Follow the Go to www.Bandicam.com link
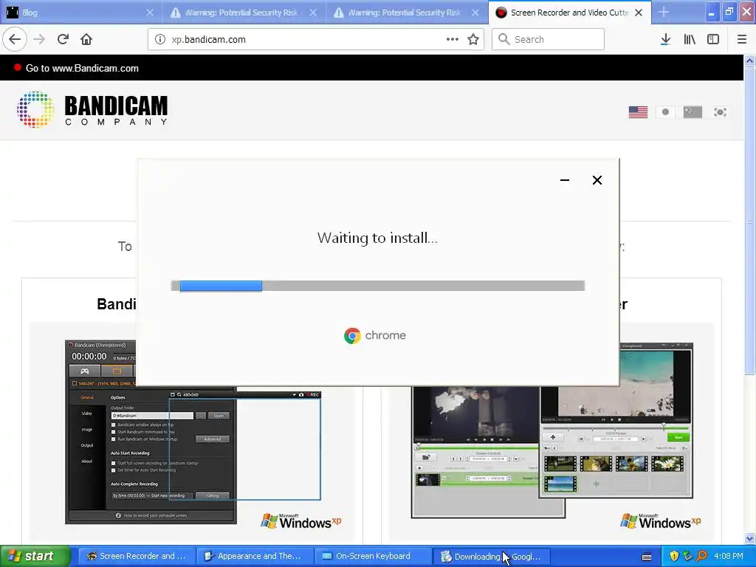The image size is (756, 567). (x=82, y=68)
